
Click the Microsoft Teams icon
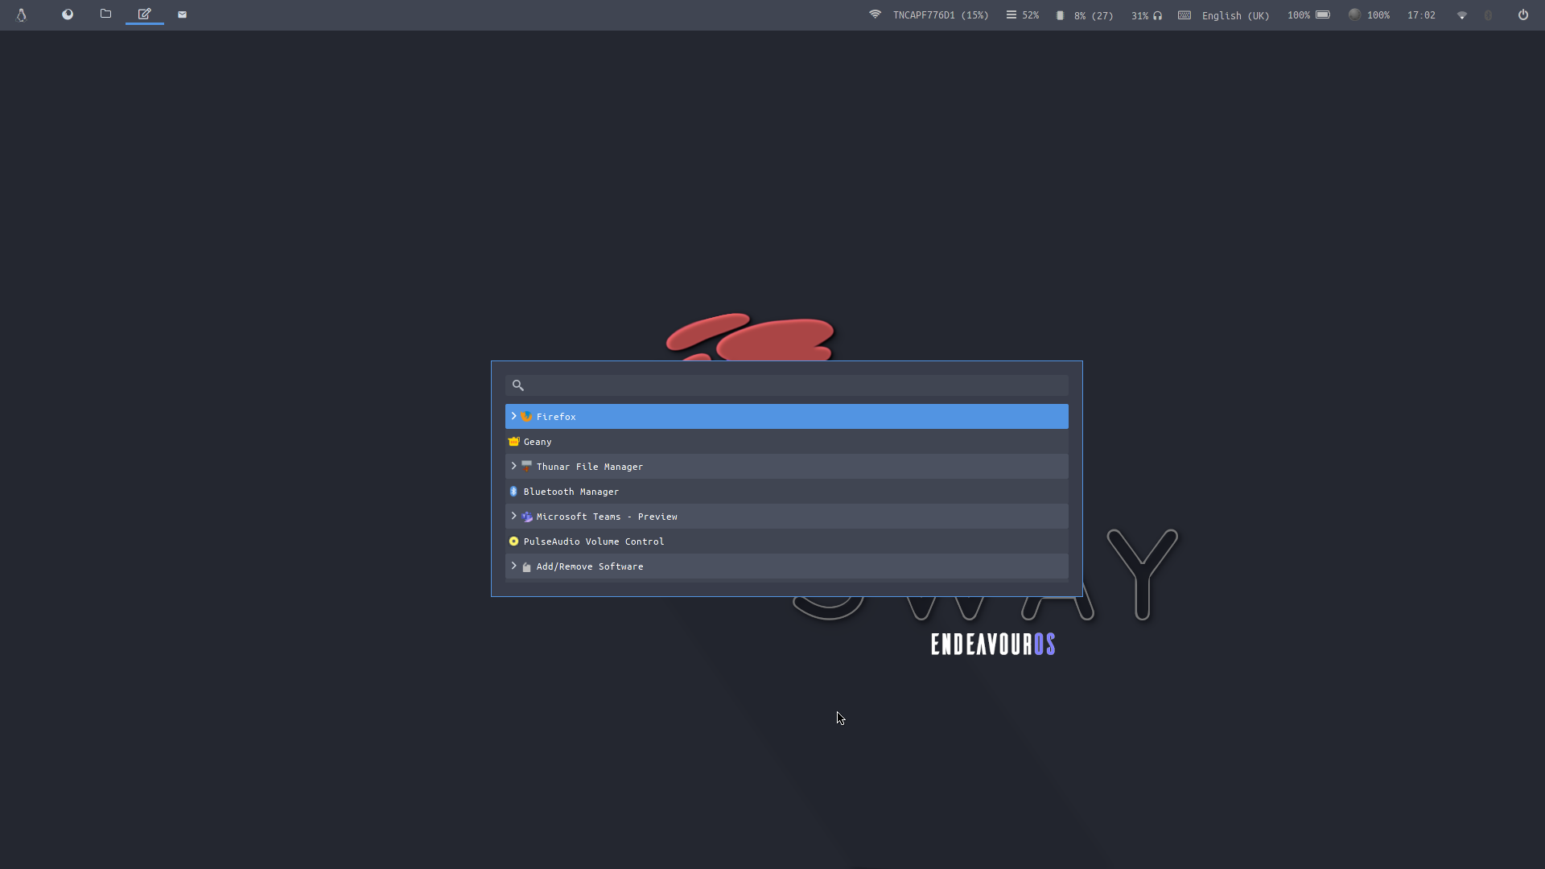527,517
